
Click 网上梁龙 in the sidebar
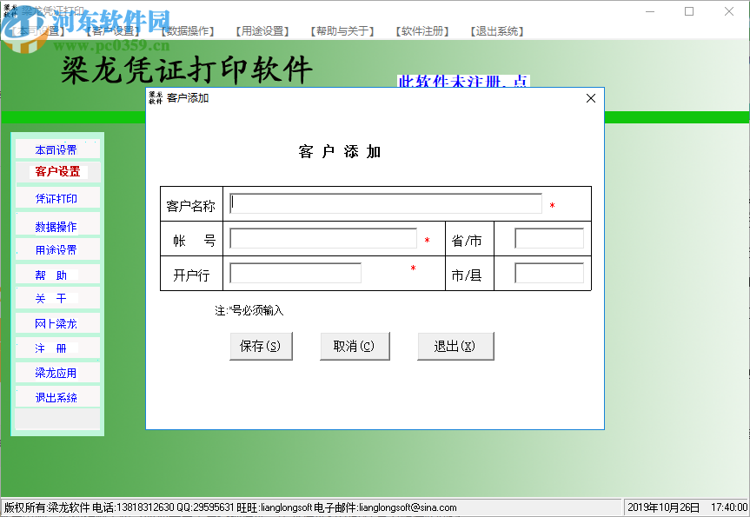point(56,322)
